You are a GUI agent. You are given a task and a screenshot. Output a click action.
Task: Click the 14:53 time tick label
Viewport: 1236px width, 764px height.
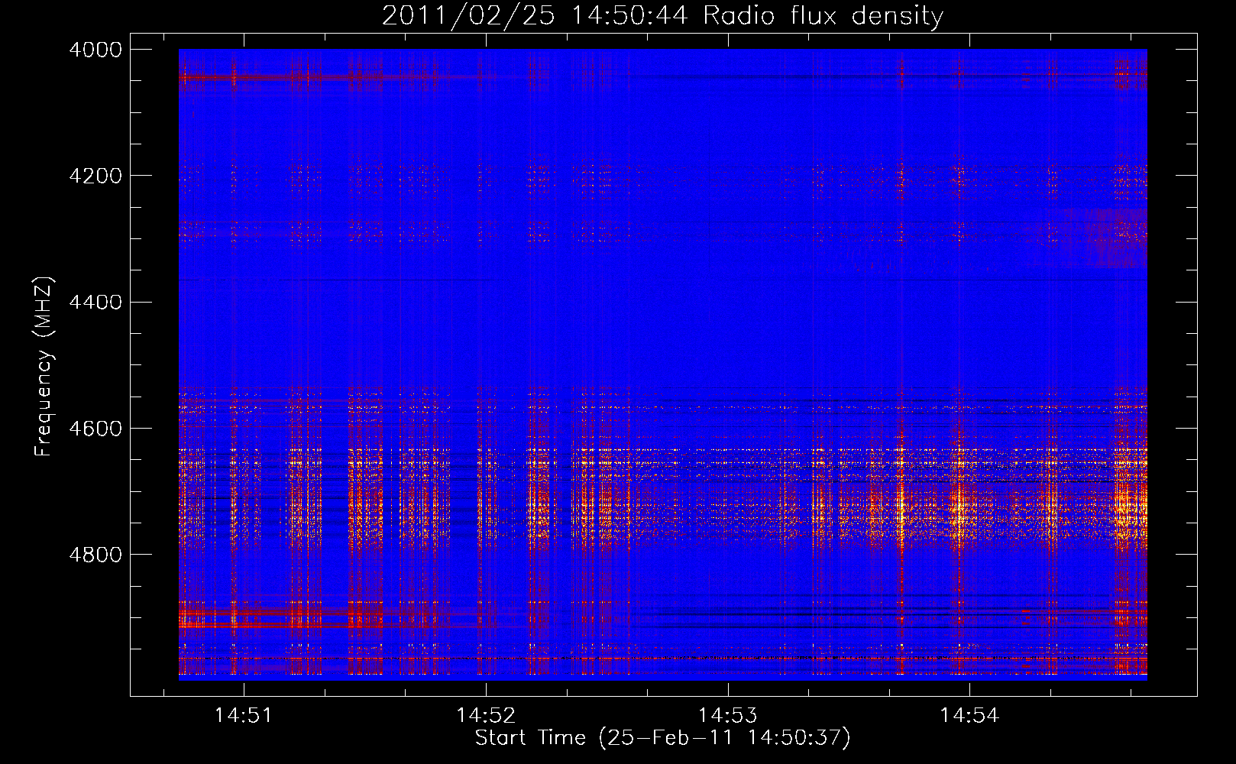click(x=727, y=715)
